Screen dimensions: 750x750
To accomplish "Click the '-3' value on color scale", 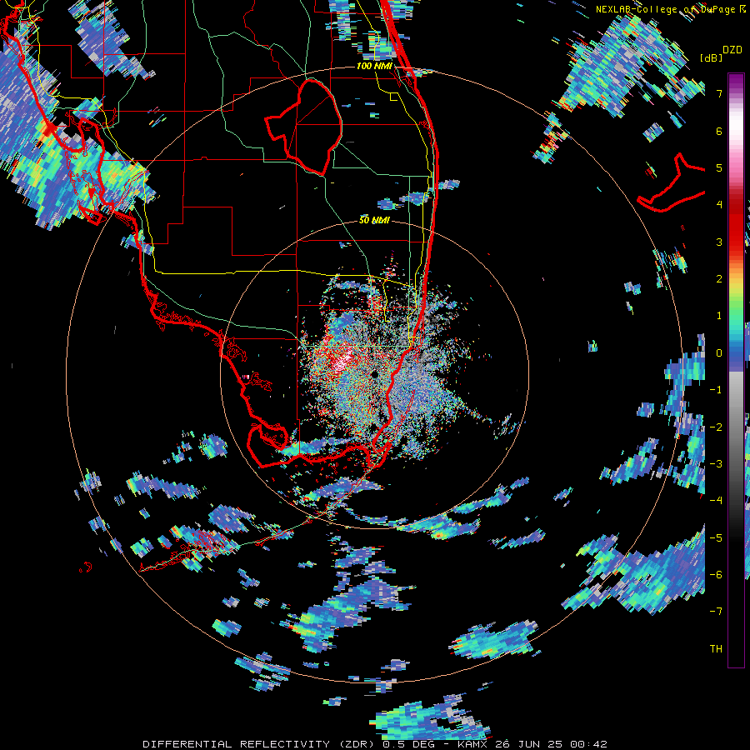I will (x=716, y=463).
